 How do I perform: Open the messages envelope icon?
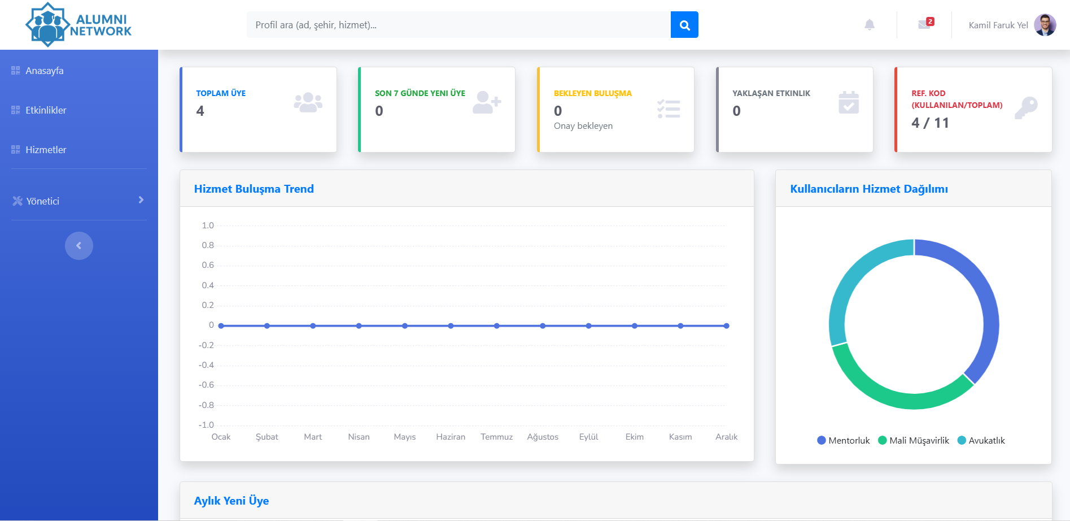pos(924,24)
